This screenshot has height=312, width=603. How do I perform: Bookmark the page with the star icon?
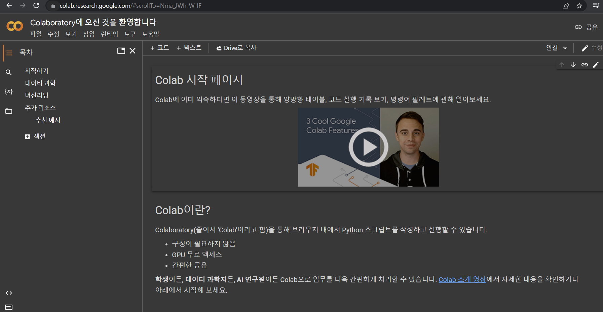coord(579,6)
